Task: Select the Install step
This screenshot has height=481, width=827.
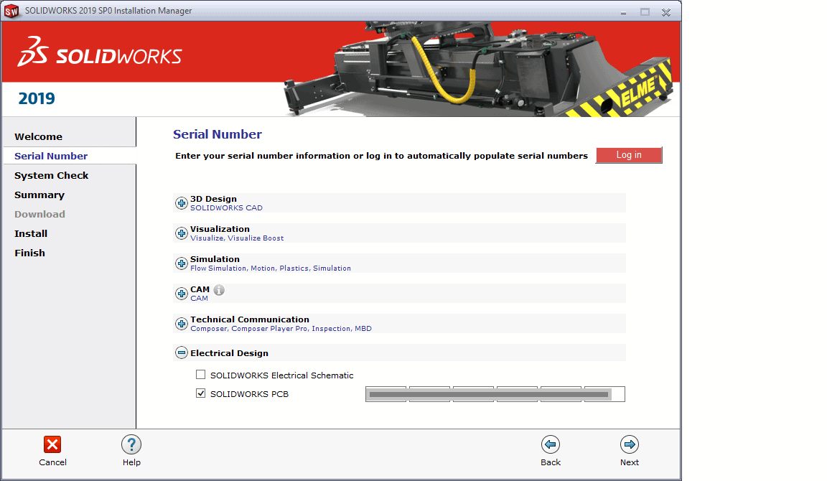Action: click(31, 233)
